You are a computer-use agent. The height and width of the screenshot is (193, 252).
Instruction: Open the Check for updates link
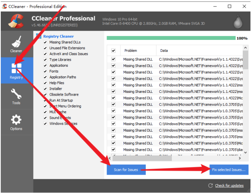click(229, 185)
